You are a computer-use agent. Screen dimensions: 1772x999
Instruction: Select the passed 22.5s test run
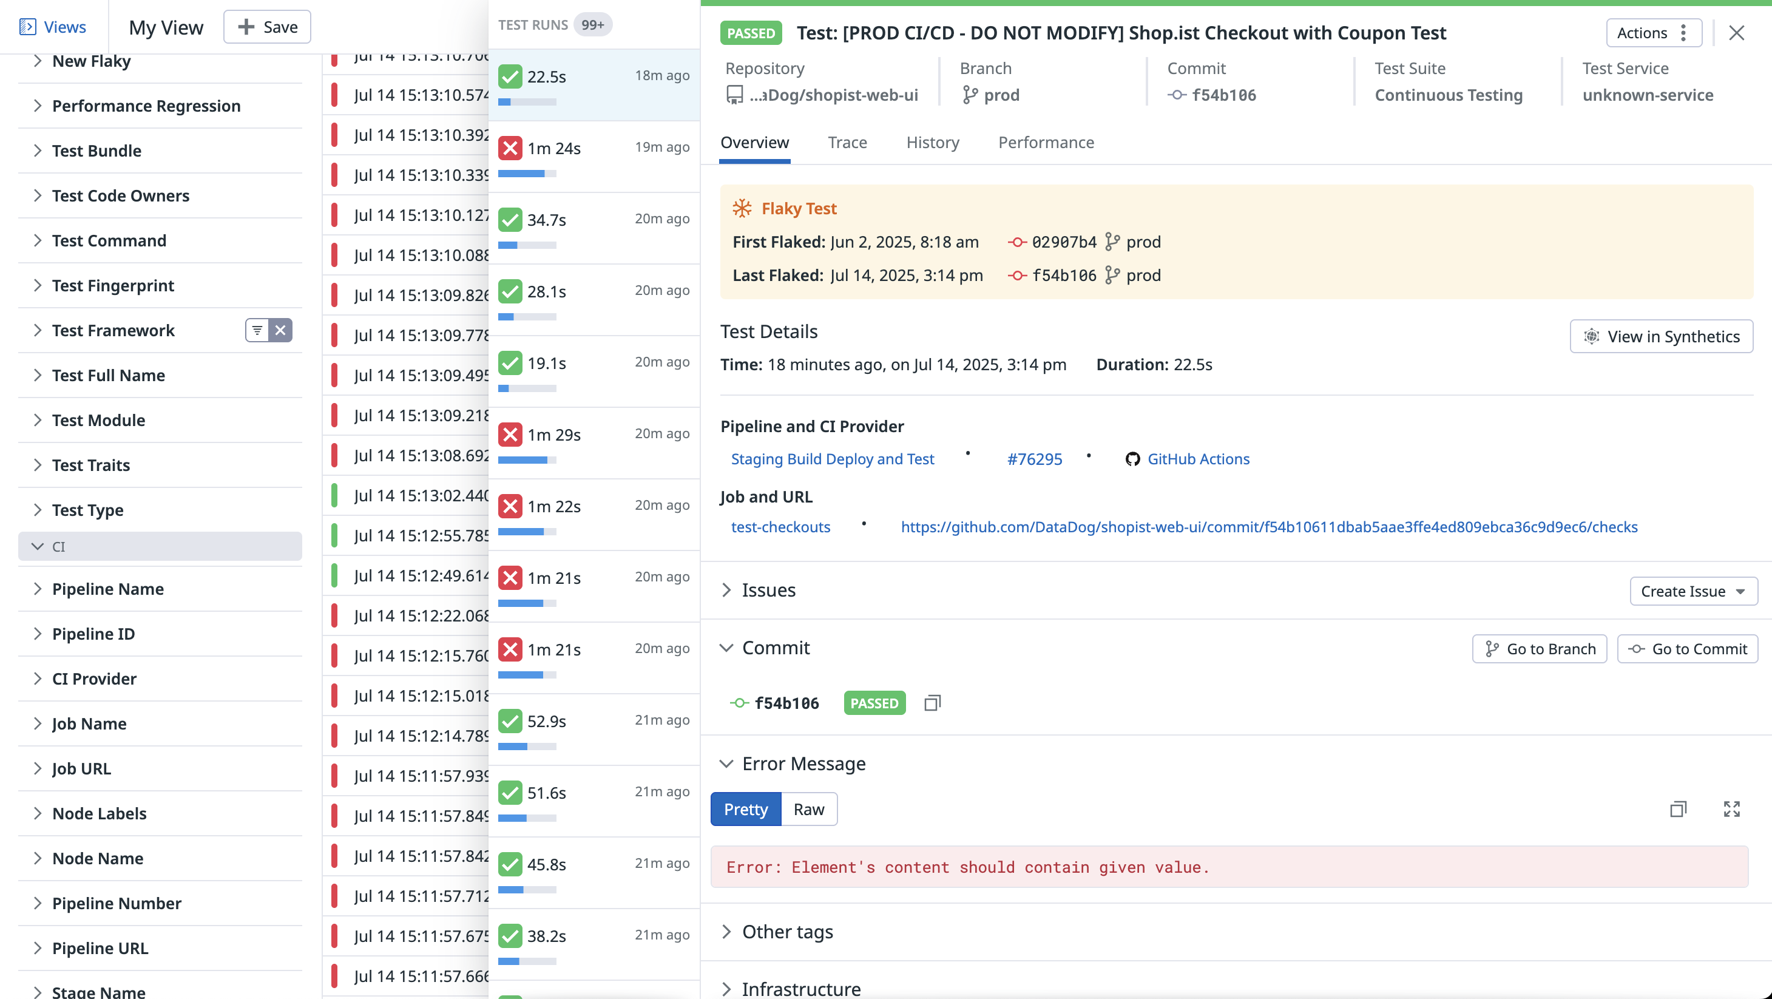tap(593, 86)
